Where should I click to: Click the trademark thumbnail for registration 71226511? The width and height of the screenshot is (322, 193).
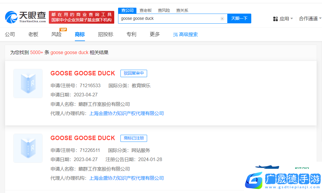click(28, 148)
